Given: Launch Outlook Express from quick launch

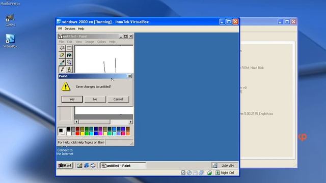Looking at the screenshot, I should [x=93, y=165].
